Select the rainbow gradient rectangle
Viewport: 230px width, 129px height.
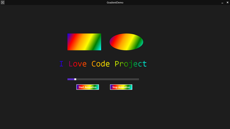(84, 42)
